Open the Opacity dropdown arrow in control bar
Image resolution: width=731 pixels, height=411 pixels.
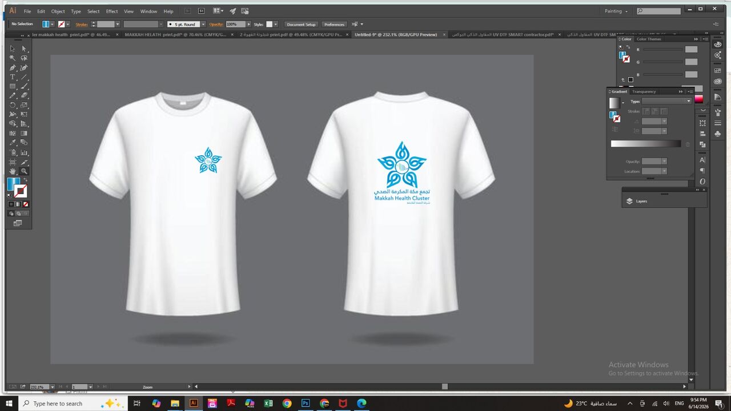(248, 24)
